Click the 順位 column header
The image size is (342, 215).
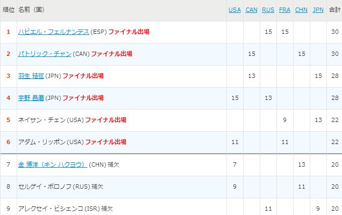(8, 10)
